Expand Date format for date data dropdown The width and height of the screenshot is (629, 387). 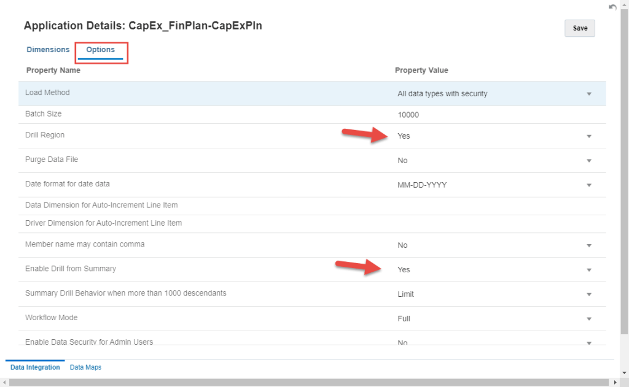pos(588,185)
